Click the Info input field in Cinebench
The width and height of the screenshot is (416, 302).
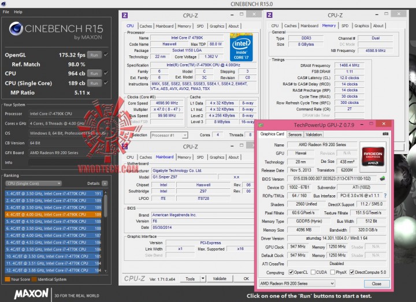coord(69,162)
